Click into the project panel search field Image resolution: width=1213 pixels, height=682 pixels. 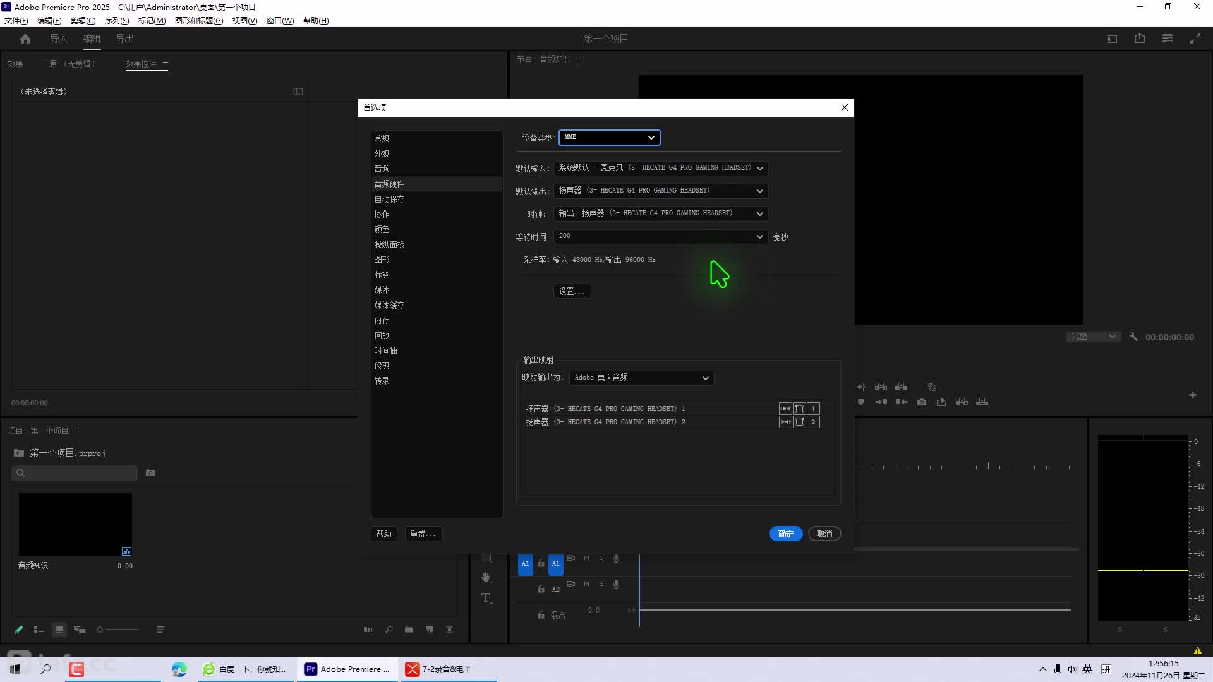75,473
